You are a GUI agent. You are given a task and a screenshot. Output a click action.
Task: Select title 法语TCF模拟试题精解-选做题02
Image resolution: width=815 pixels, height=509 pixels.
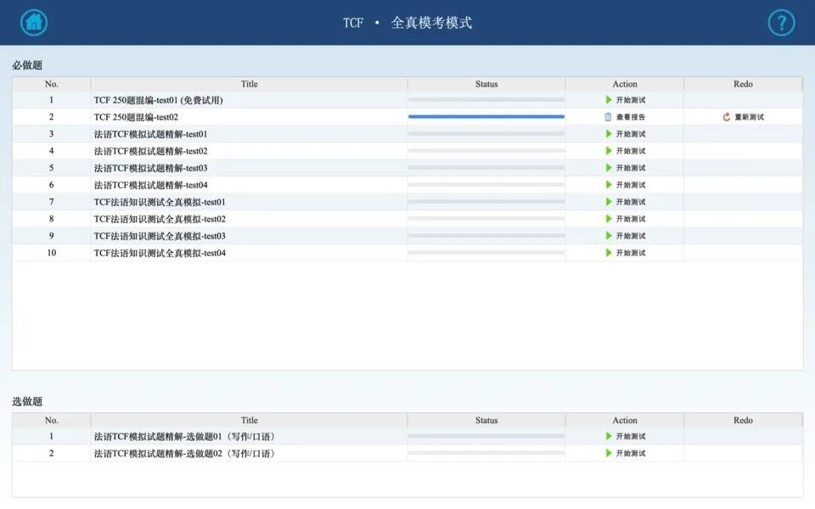coord(185,453)
